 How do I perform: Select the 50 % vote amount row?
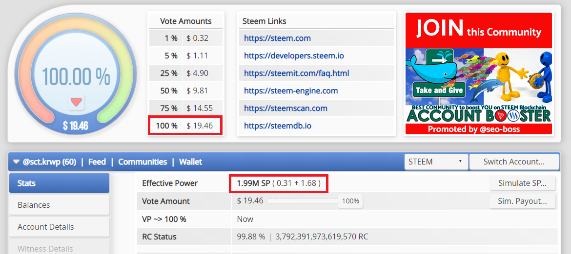pyautogui.click(x=186, y=91)
